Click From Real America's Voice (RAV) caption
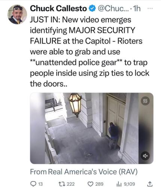This screenshot has height=188, width=161. 84,171
